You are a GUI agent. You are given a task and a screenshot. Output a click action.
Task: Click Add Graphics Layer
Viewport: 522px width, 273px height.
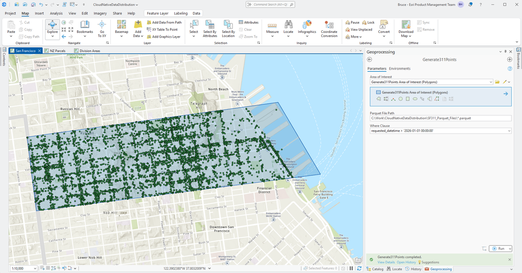pos(164,37)
